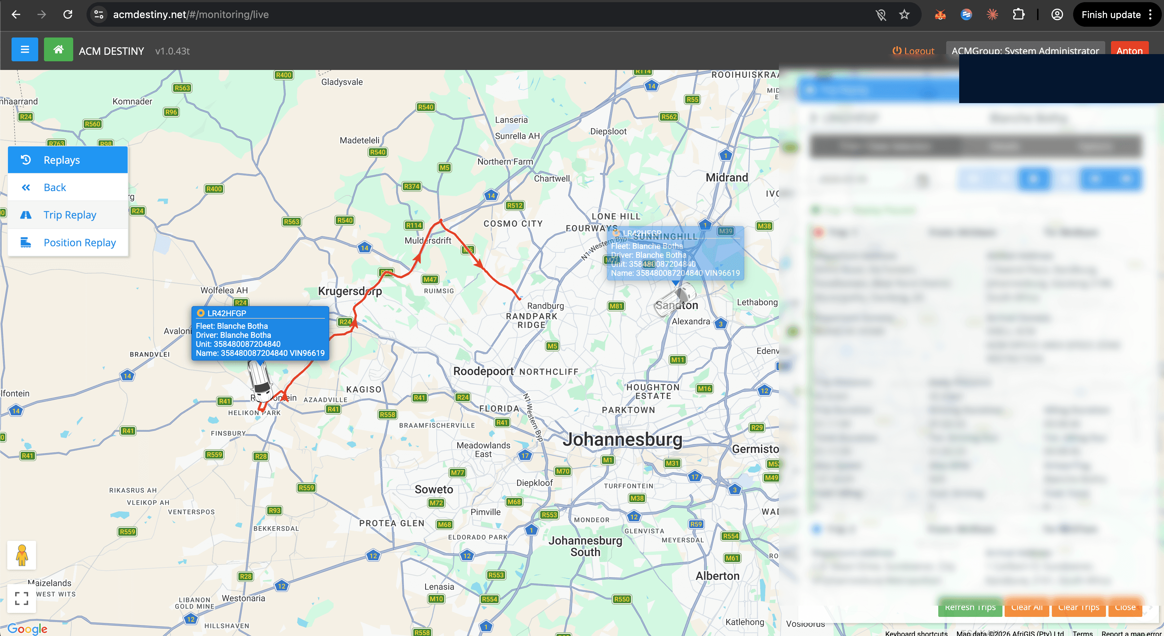Open Position Replay from the menu

tap(68, 242)
